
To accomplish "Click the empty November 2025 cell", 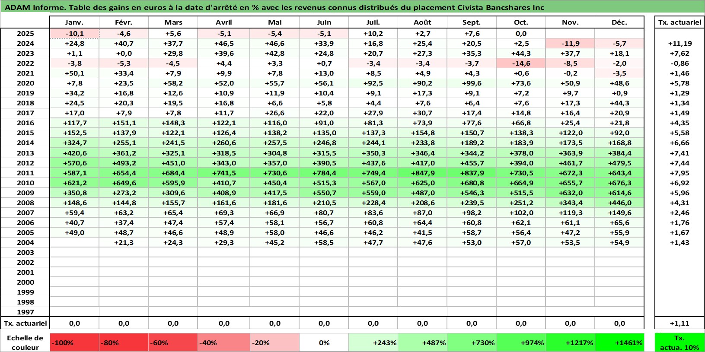I will tap(570, 33).
